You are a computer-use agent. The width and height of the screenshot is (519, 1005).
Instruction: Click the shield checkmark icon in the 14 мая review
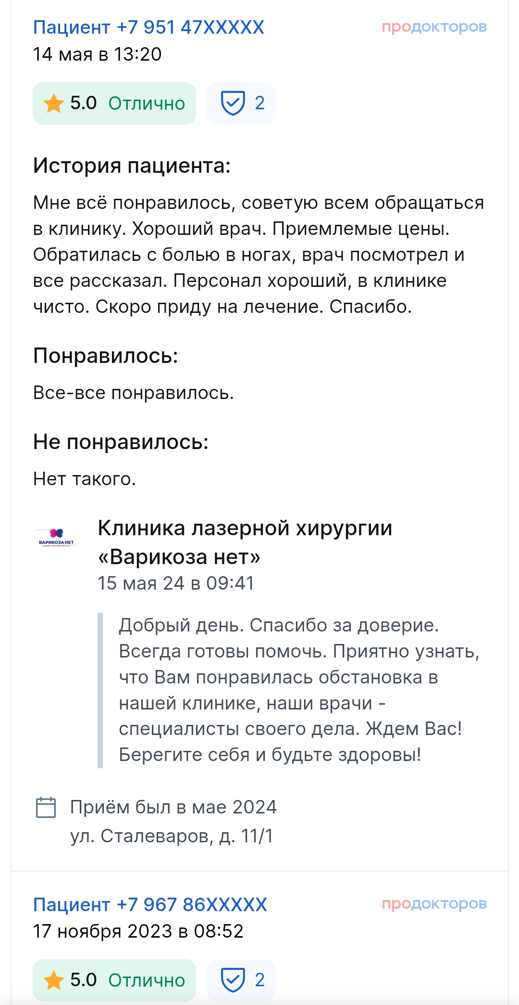[233, 103]
